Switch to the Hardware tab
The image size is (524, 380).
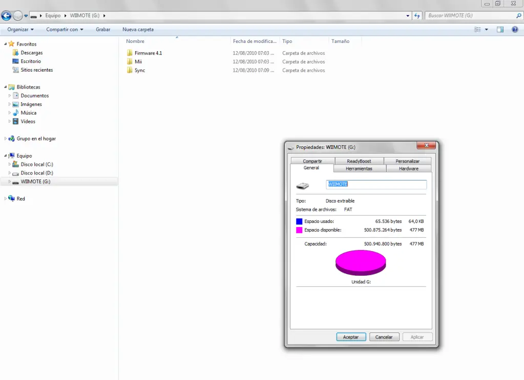(x=409, y=168)
